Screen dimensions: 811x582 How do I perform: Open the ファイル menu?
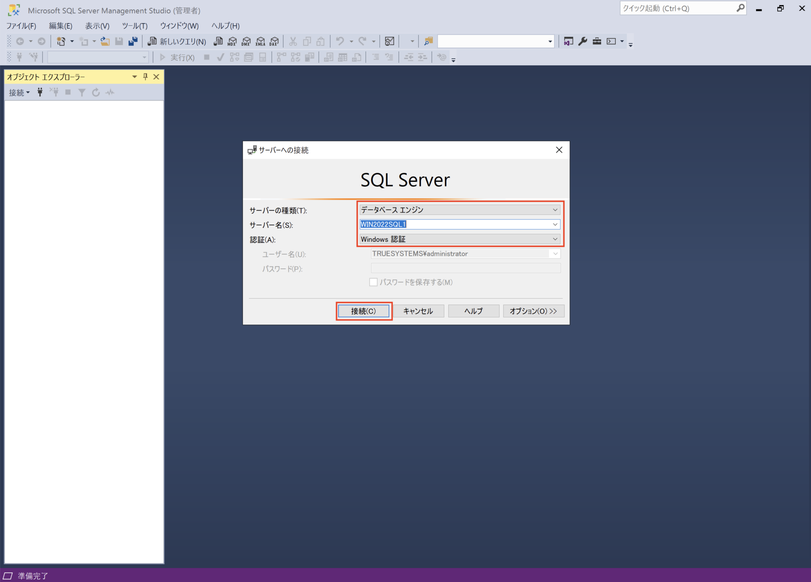(21, 26)
